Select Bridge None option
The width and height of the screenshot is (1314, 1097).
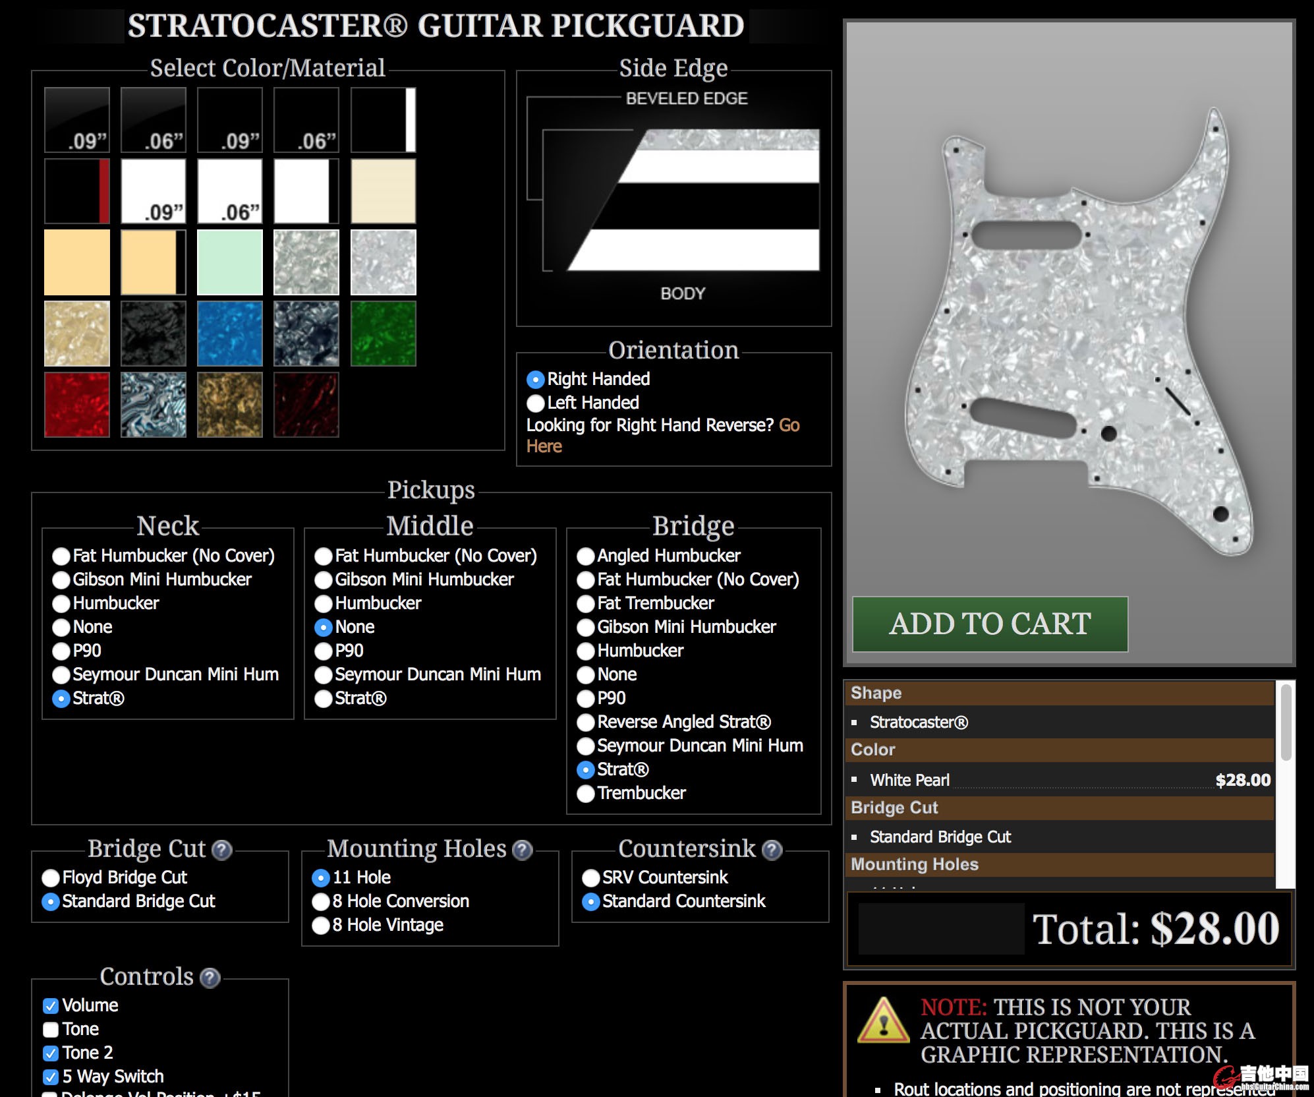pos(586,675)
